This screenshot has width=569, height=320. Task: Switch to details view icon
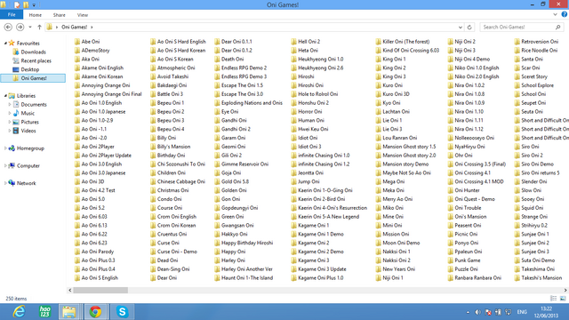[553, 299]
